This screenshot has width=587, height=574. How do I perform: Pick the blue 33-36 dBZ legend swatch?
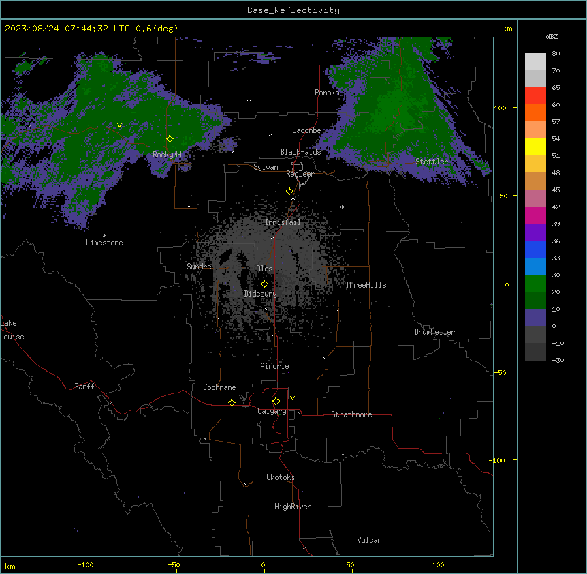[x=535, y=249]
